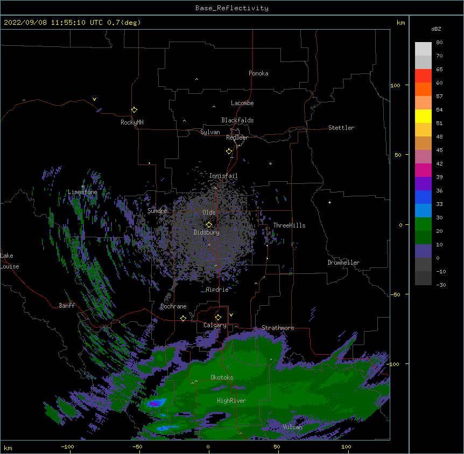Screen dimensions: 464x454
Task: Pick the bright green 30 dBZ legend swatch
Action: (423, 224)
